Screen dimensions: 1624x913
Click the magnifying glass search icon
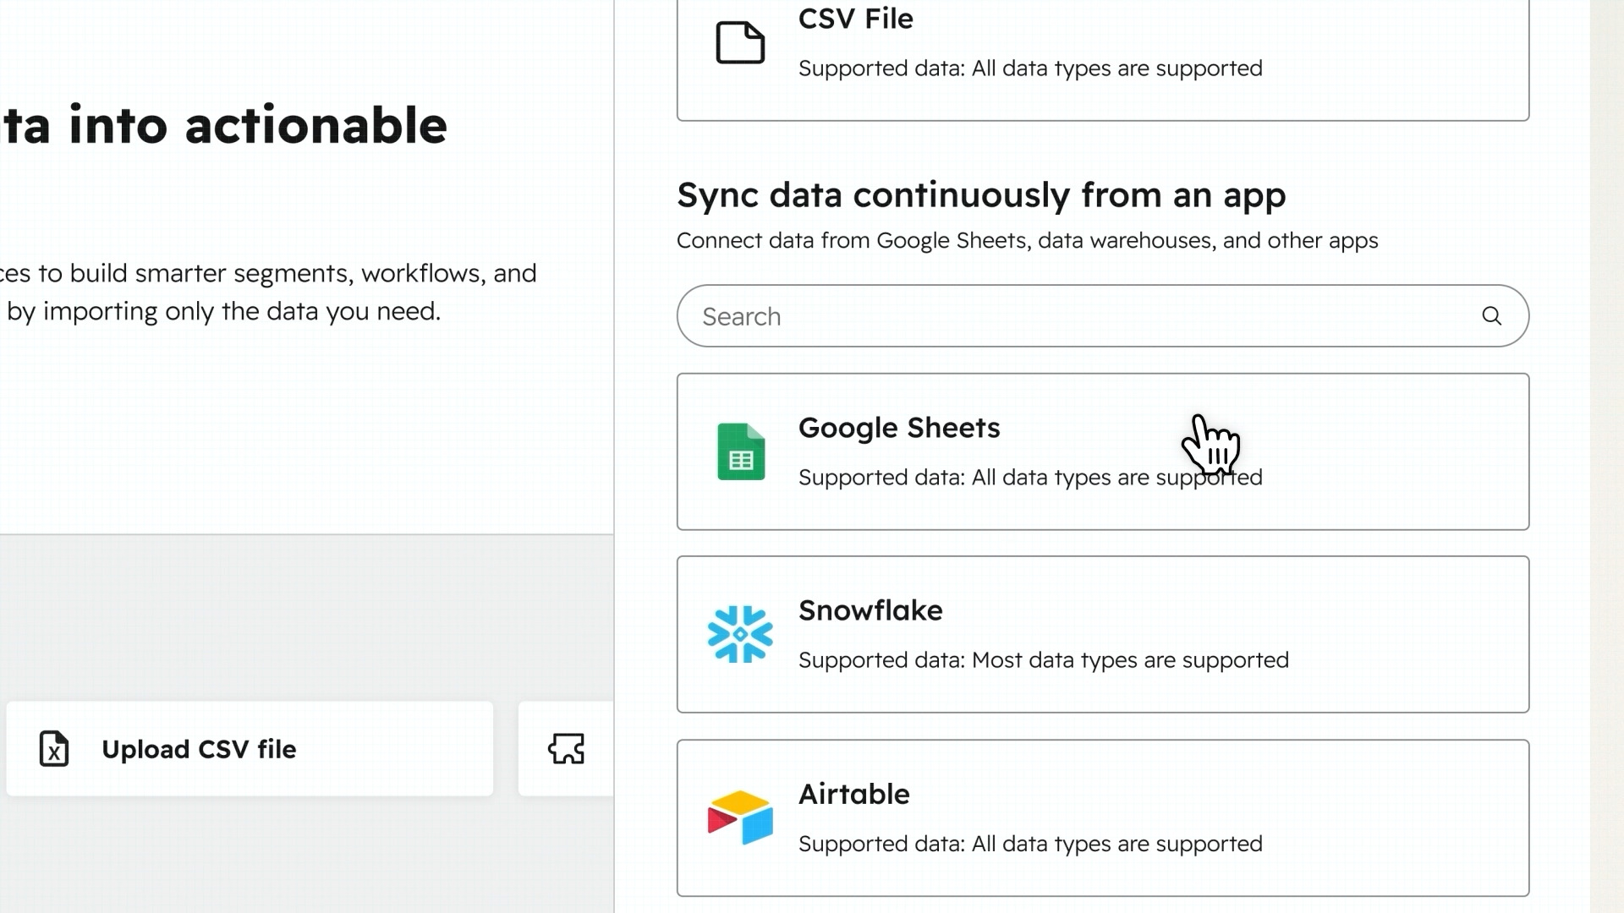click(1492, 315)
